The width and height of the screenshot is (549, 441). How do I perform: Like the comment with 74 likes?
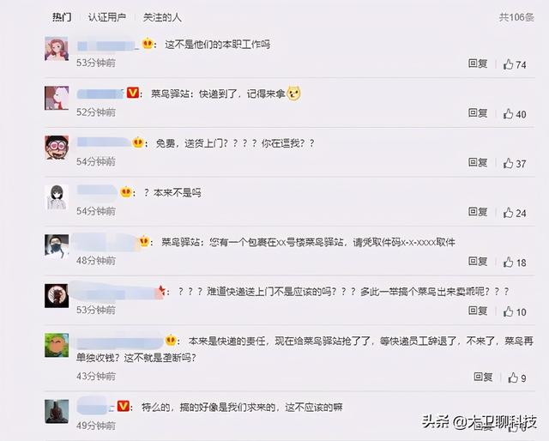tap(508, 64)
